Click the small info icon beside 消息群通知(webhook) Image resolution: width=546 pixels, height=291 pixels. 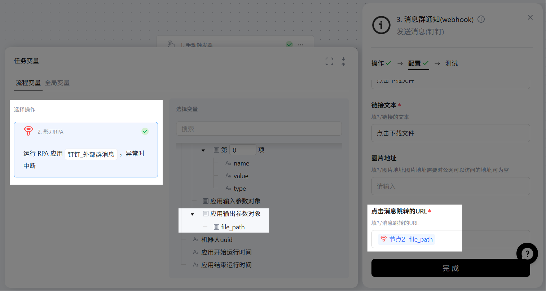[481, 19]
